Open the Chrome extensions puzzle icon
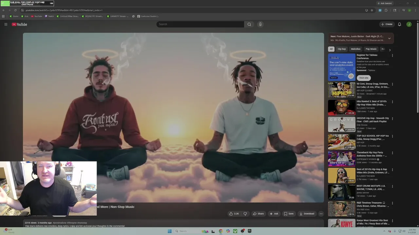 click(x=386, y=10)
